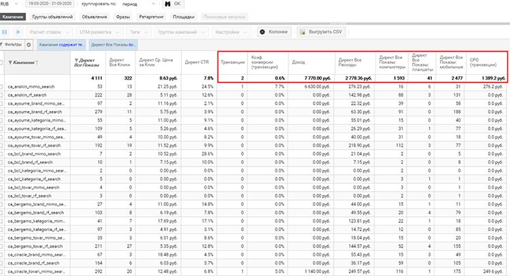The height and width of the screenshot is (276, 510).
Task: Expand the UTM разметка dropdown
Action: click(x=99, y=32)
